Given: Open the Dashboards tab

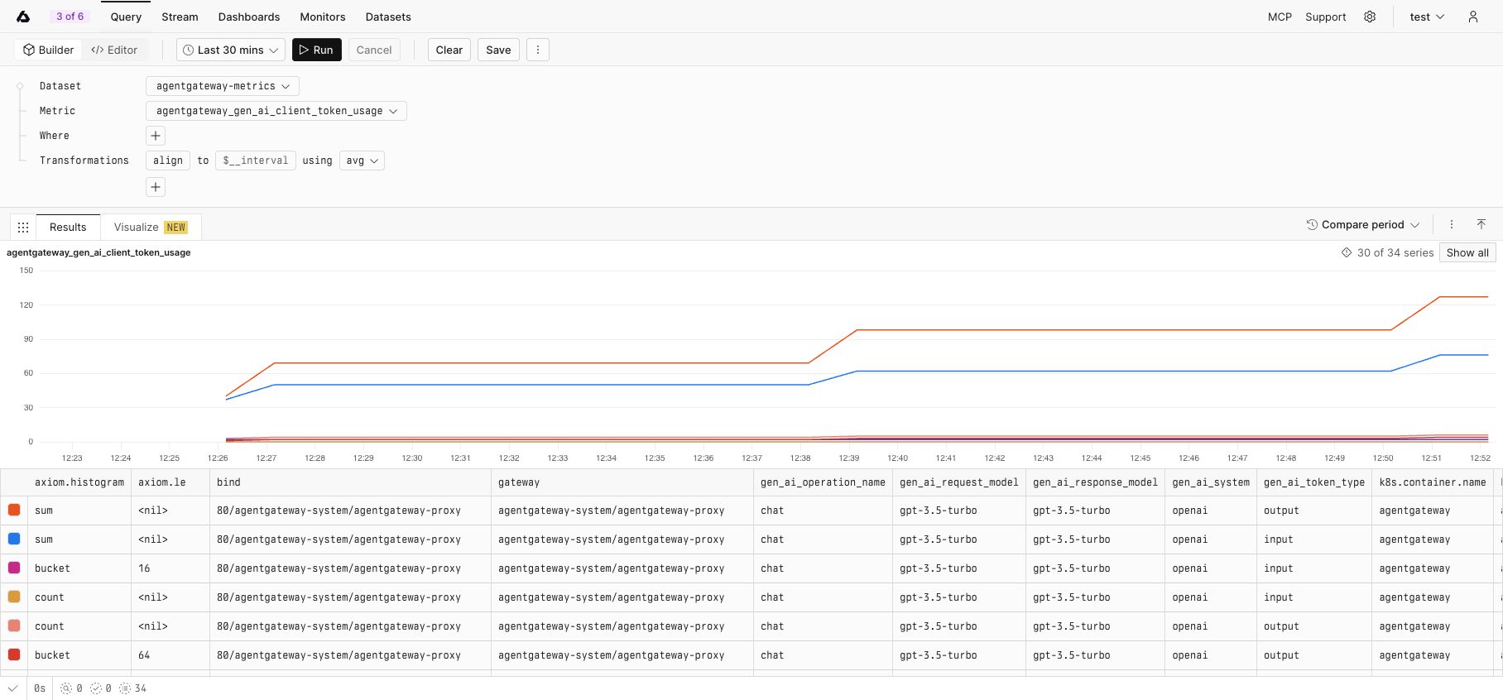Looking at the screenshot, I should 249,17.
